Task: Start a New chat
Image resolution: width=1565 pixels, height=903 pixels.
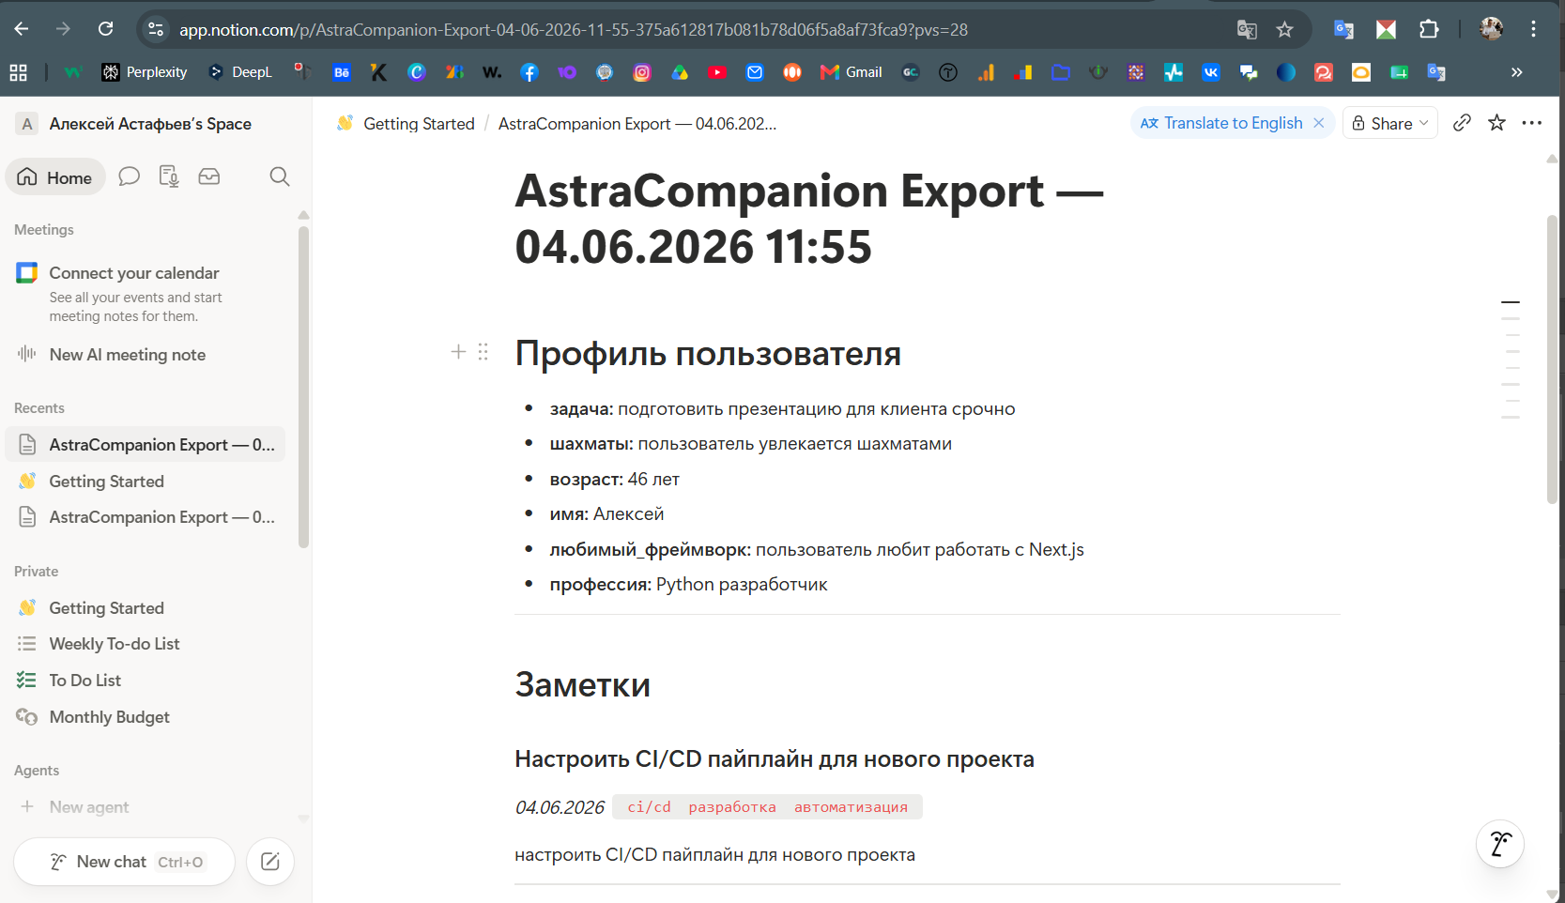Action: pos(124,862)
